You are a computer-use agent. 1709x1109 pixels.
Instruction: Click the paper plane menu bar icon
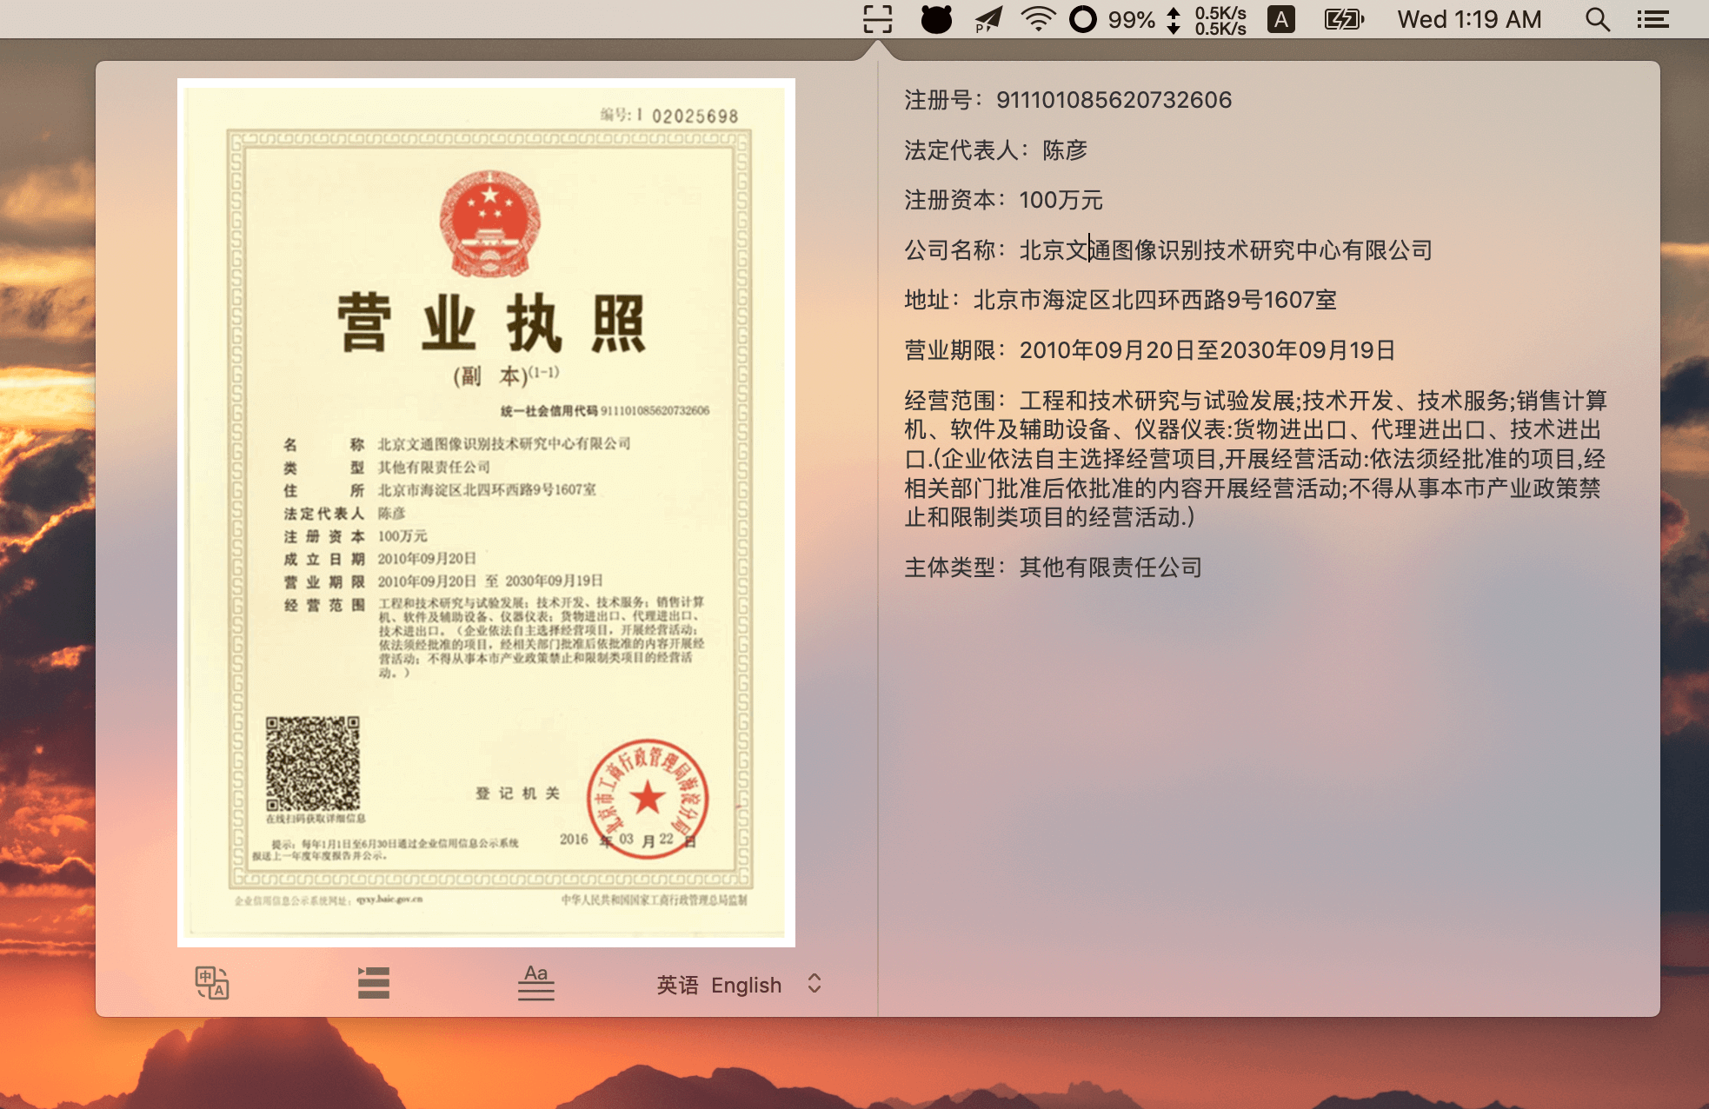click(x=987, y=19)
